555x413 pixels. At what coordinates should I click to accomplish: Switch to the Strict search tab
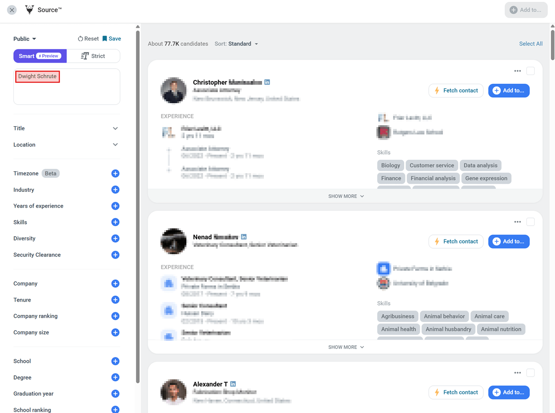(94, 56)
